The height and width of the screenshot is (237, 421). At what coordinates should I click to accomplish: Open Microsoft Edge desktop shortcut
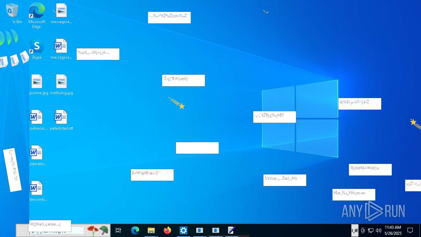37,15
